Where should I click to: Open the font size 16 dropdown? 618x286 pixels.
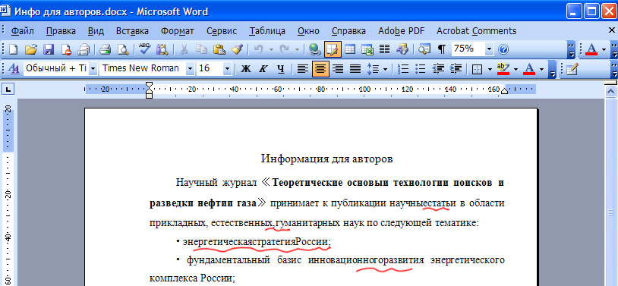227,69
